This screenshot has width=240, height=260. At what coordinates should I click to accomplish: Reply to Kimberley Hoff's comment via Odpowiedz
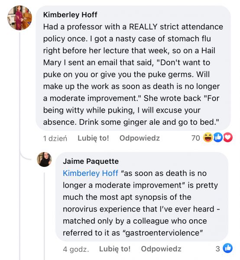[139, 138]
